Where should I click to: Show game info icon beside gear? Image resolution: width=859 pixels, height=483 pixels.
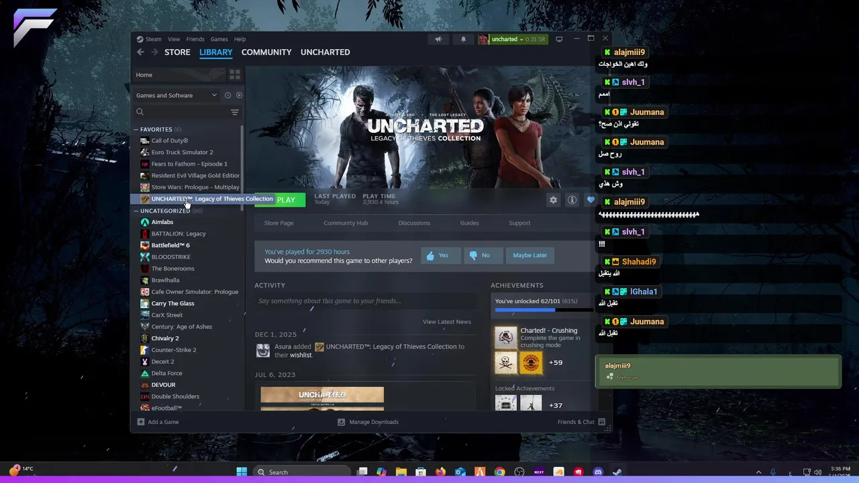coord(572,200)
